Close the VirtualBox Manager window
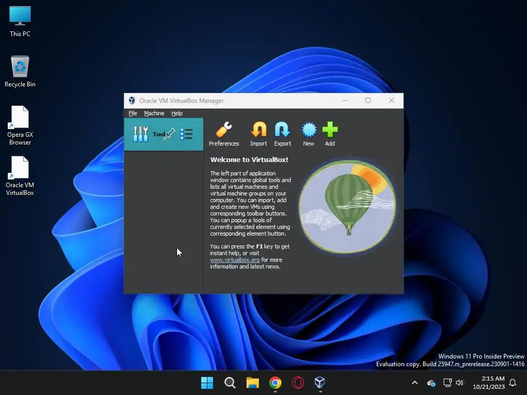 [x=392, y=100]
